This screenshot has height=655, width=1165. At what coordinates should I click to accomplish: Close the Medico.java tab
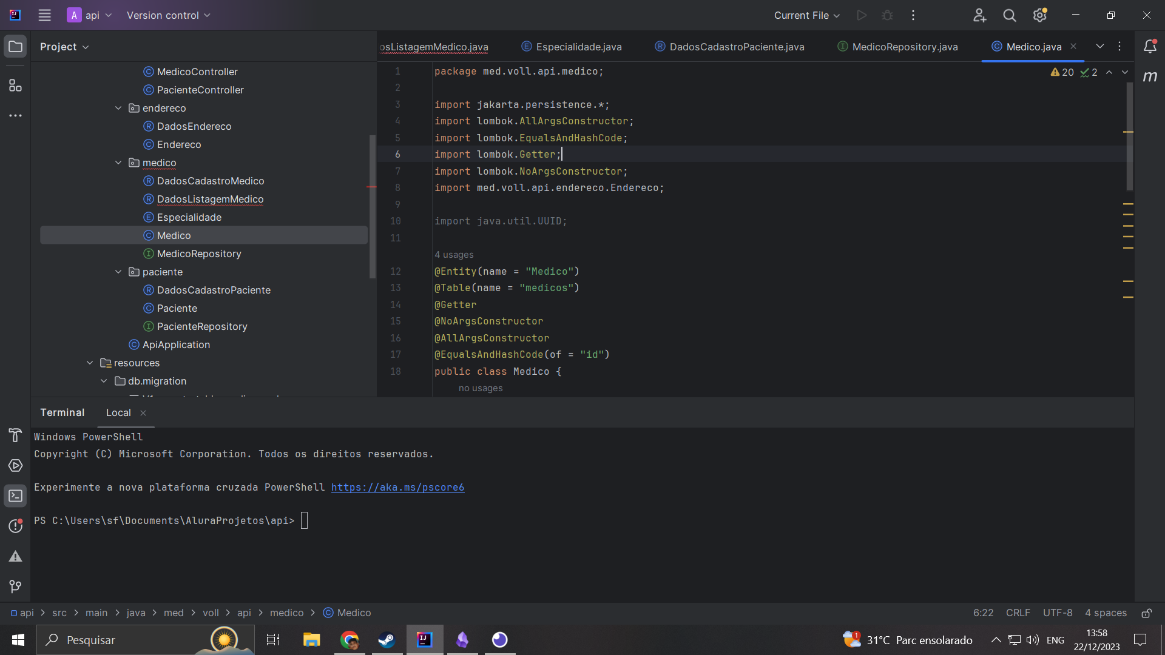pos(1073,46)
